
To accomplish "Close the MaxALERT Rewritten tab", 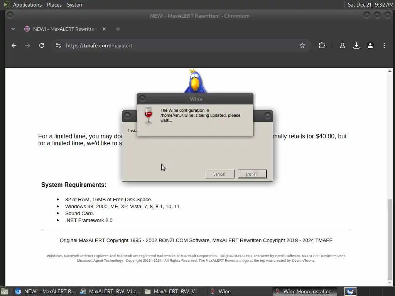I will [104, 29].
